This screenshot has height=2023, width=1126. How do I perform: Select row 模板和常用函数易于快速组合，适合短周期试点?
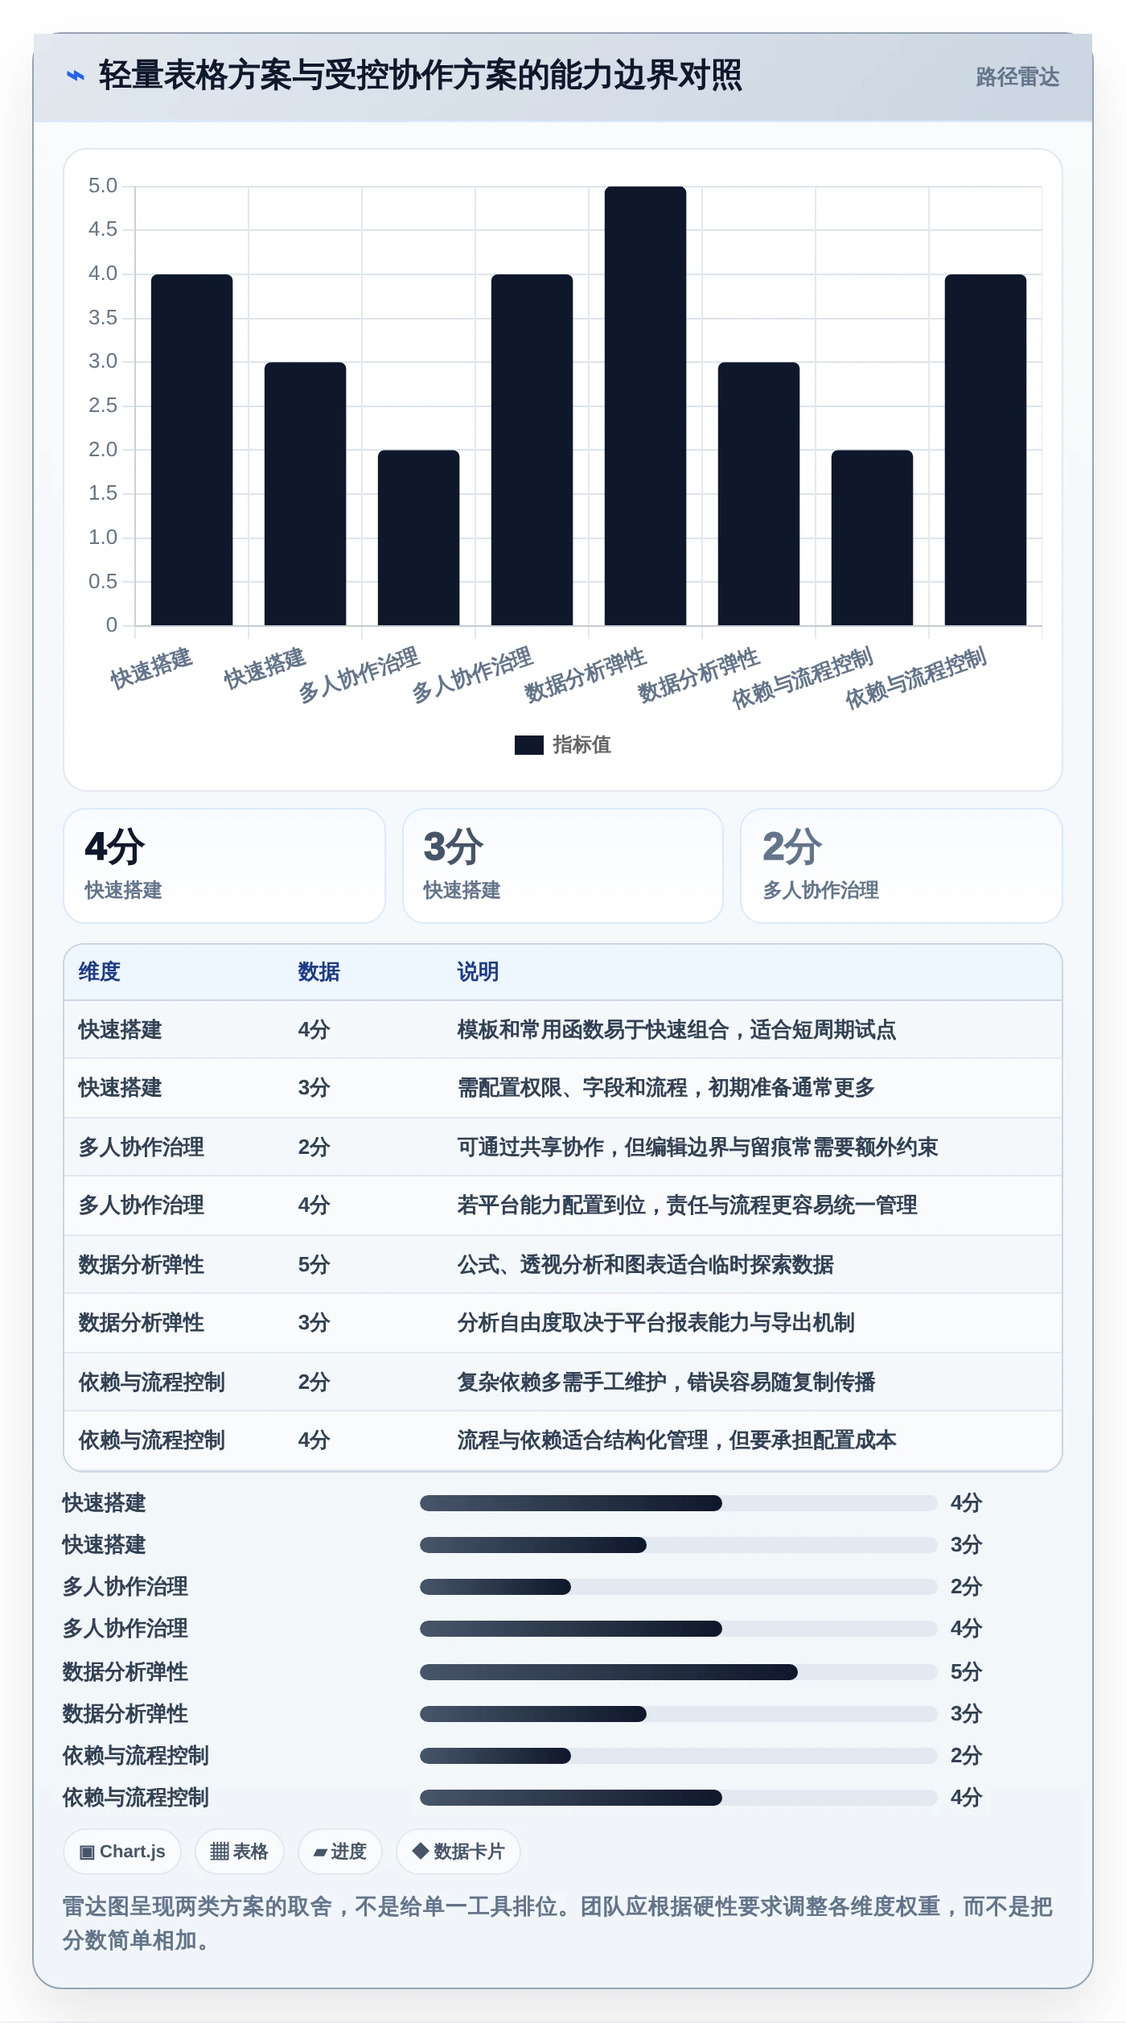563,1030
